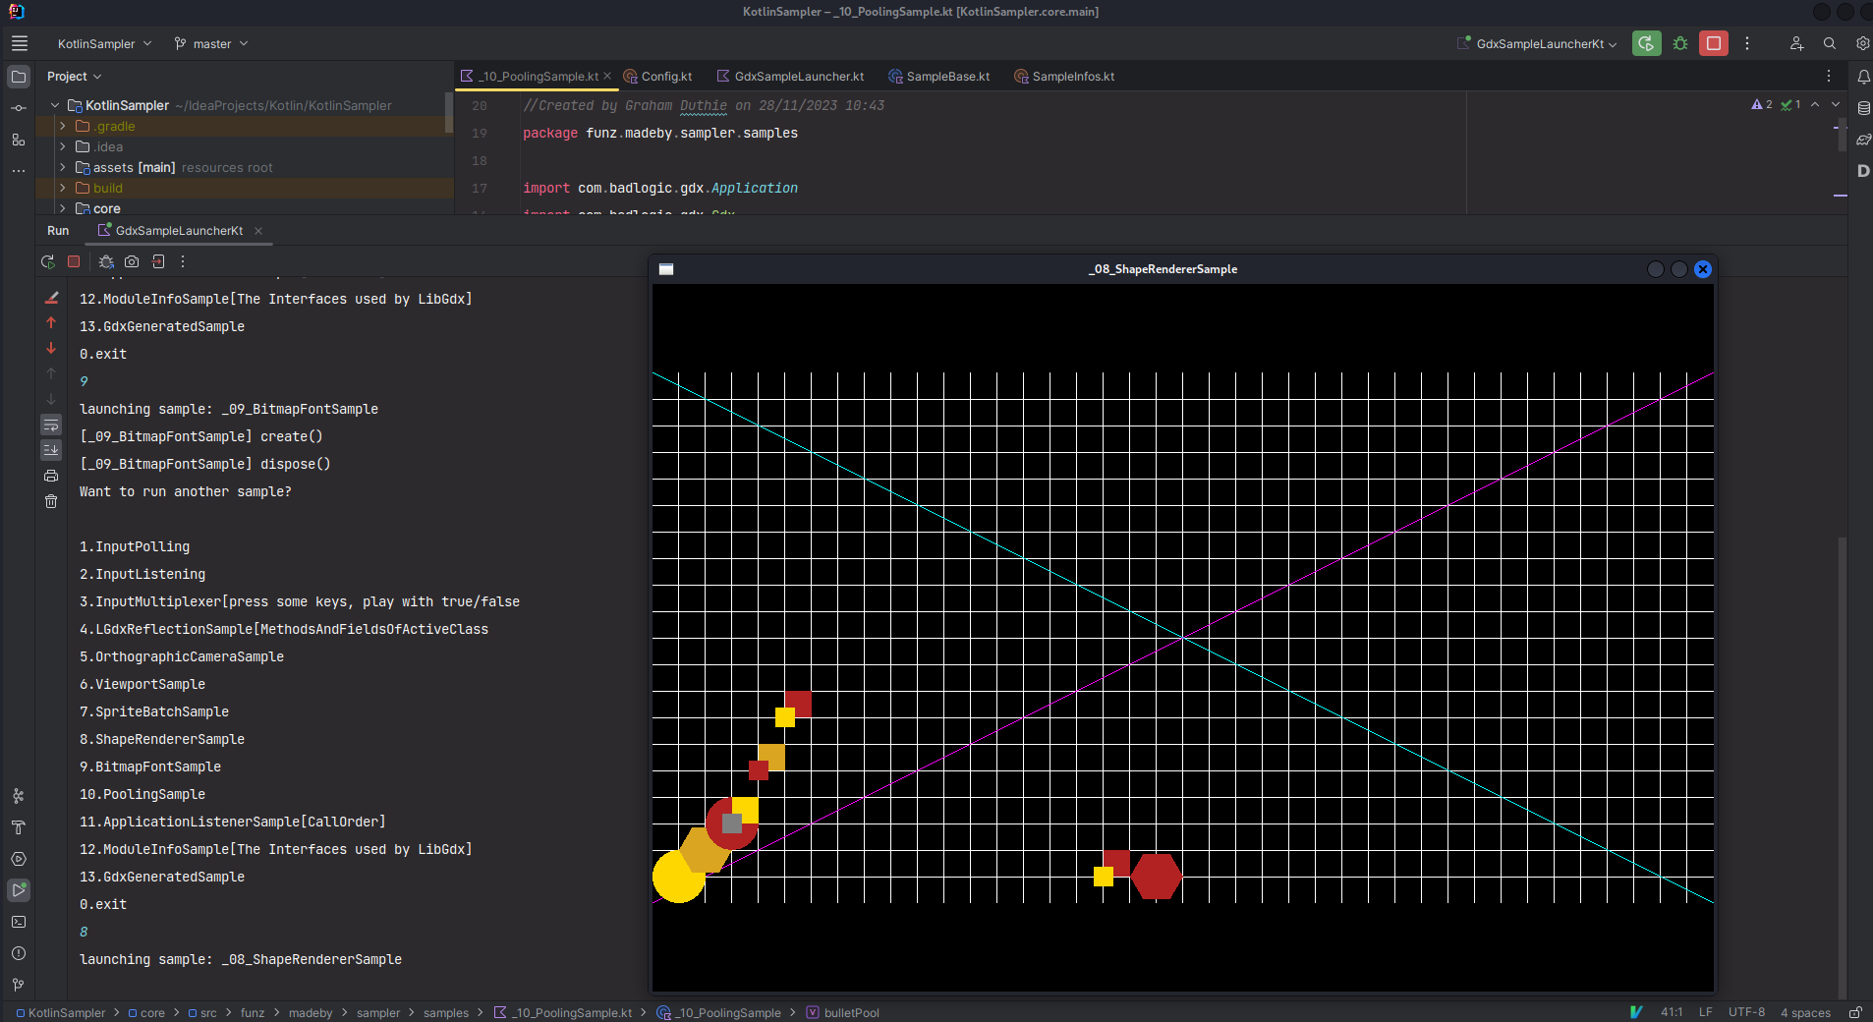Image resolution: width=1873 pixels, height=1022 pixels.
Task: Click UTF-8 encoding in the status bar
Action: tap(1746, 1012)
